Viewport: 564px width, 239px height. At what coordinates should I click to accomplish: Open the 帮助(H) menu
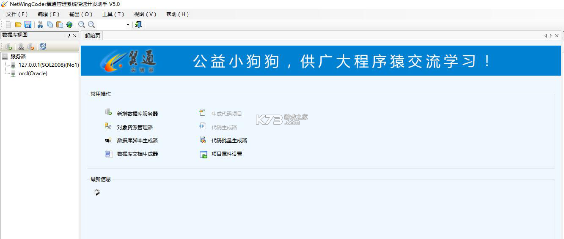click(x=178, y=14)
